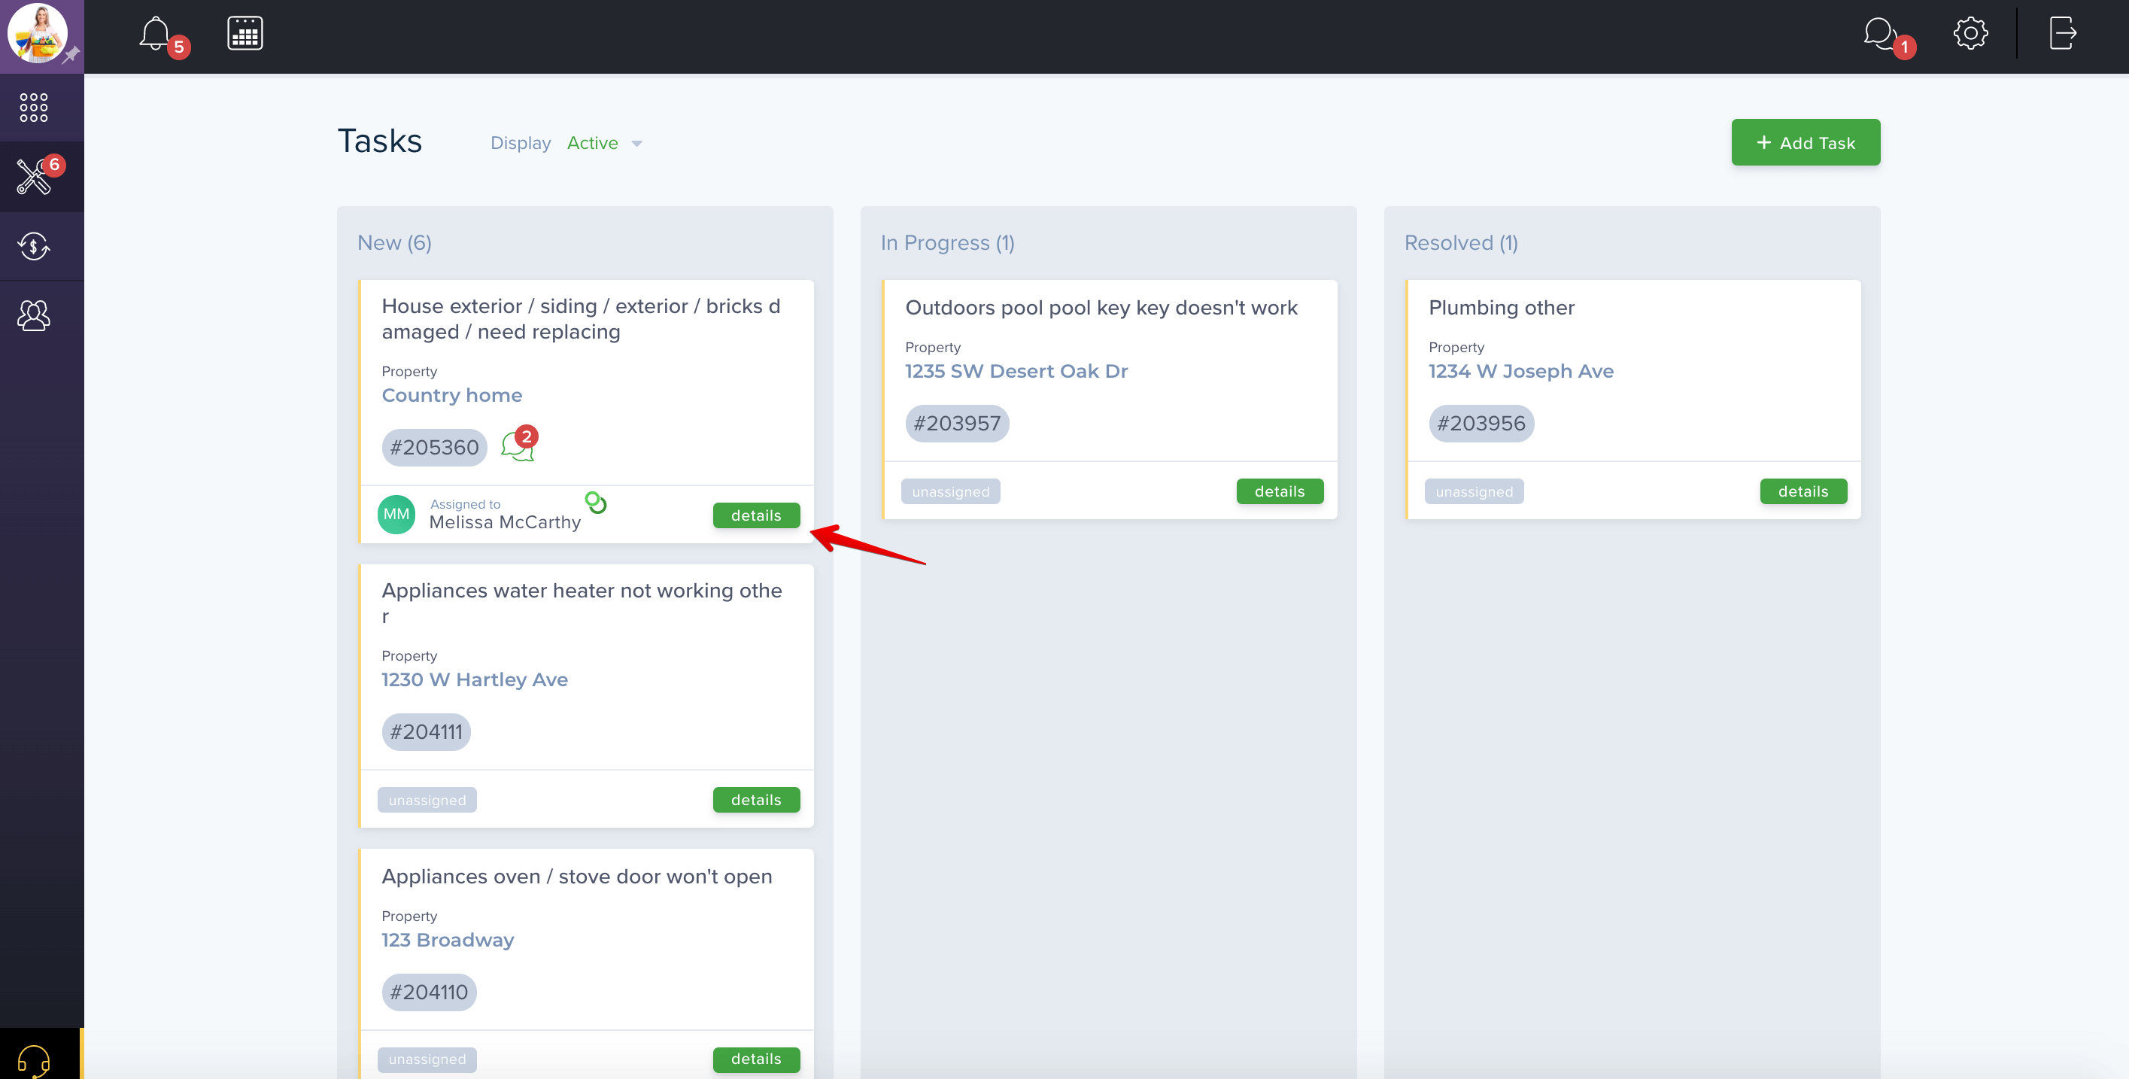
Task: Open details for Plumbing other task
Action: click(1803, 491)
